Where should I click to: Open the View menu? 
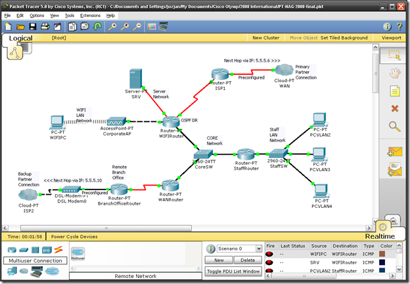pyautogui.click(x=55, y=16)
